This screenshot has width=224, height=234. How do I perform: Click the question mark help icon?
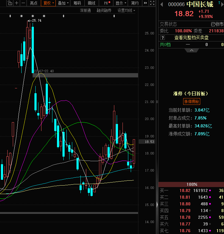coord(163,38)
